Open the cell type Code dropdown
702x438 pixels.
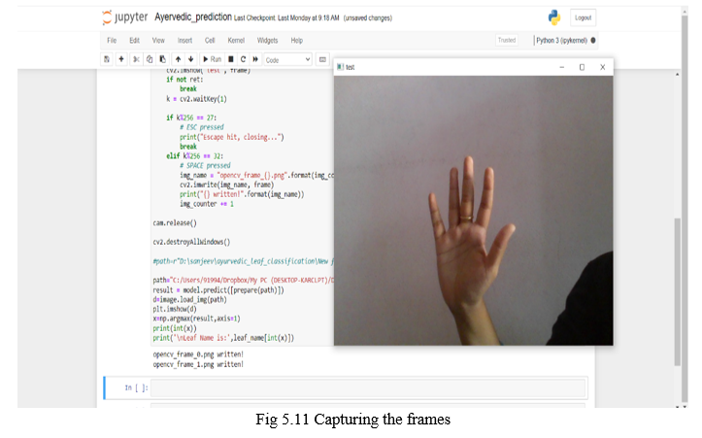coord(287,59)
